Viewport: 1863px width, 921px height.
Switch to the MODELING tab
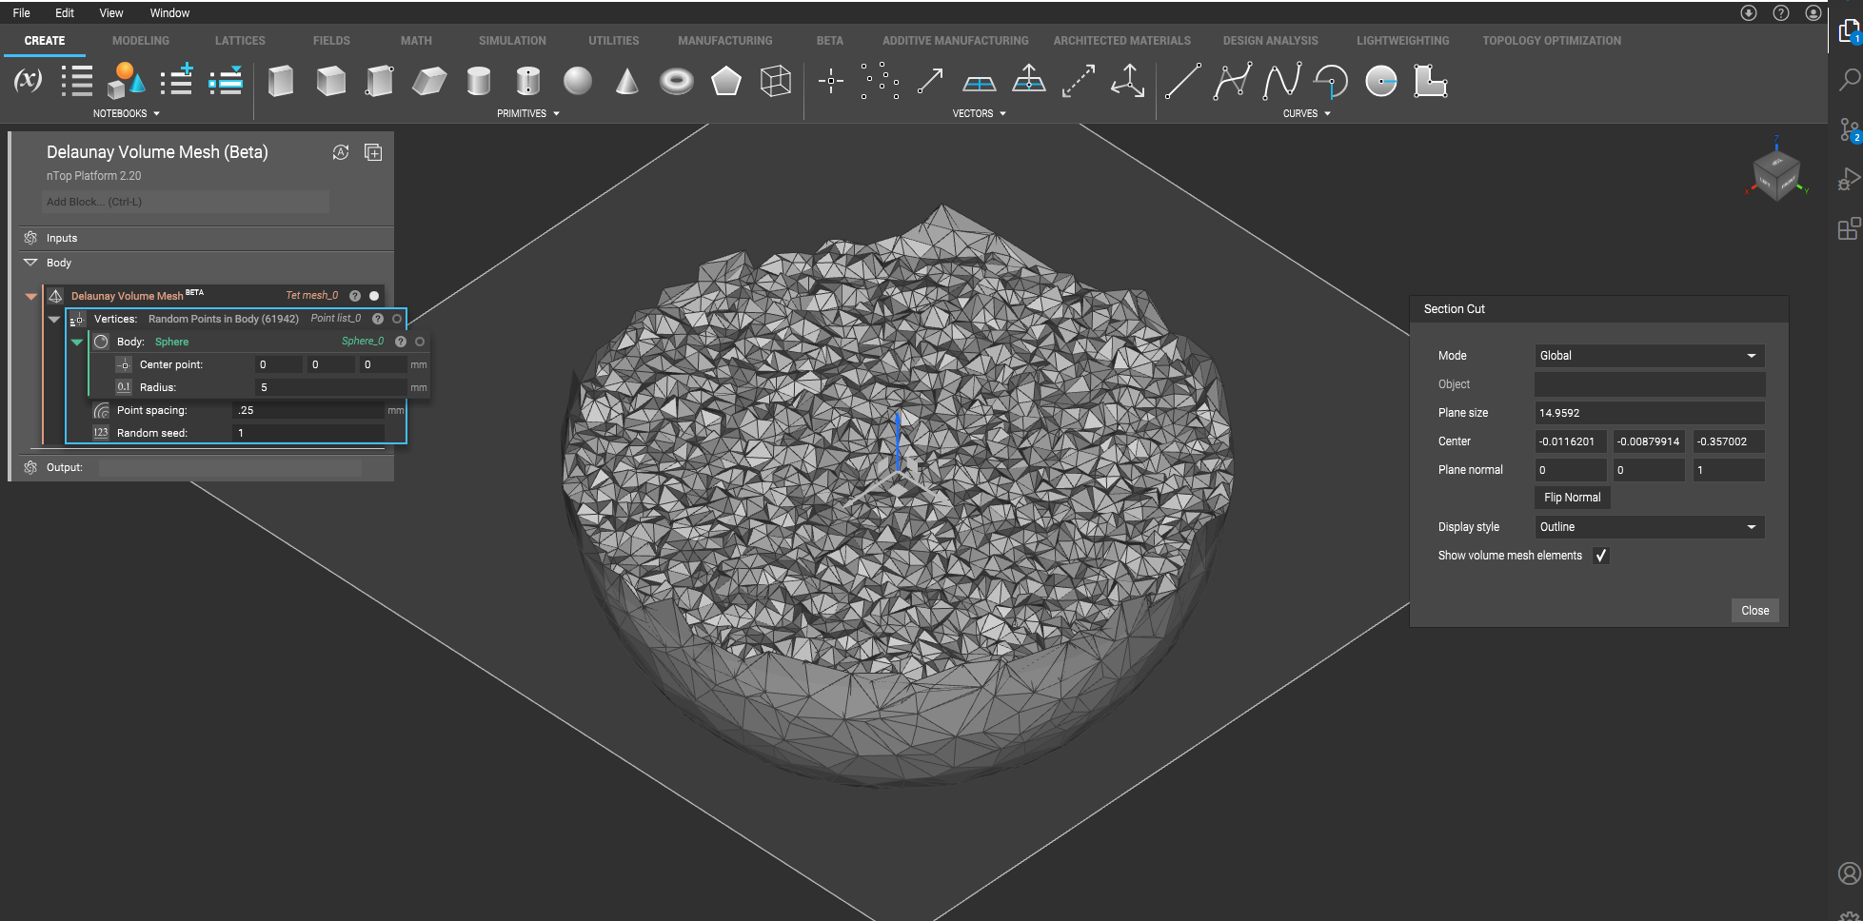tap(141, 41)
